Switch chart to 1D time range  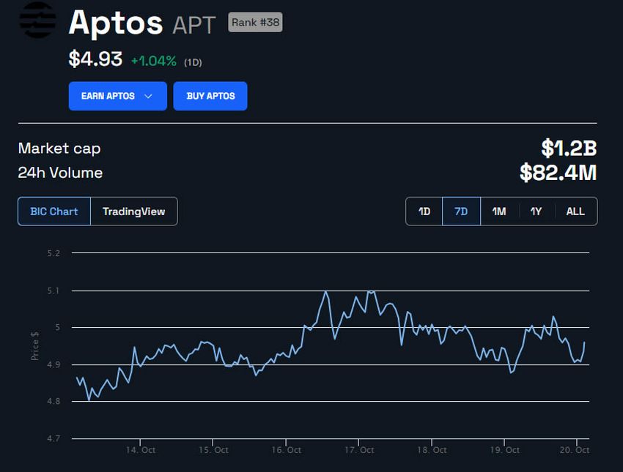424,211
